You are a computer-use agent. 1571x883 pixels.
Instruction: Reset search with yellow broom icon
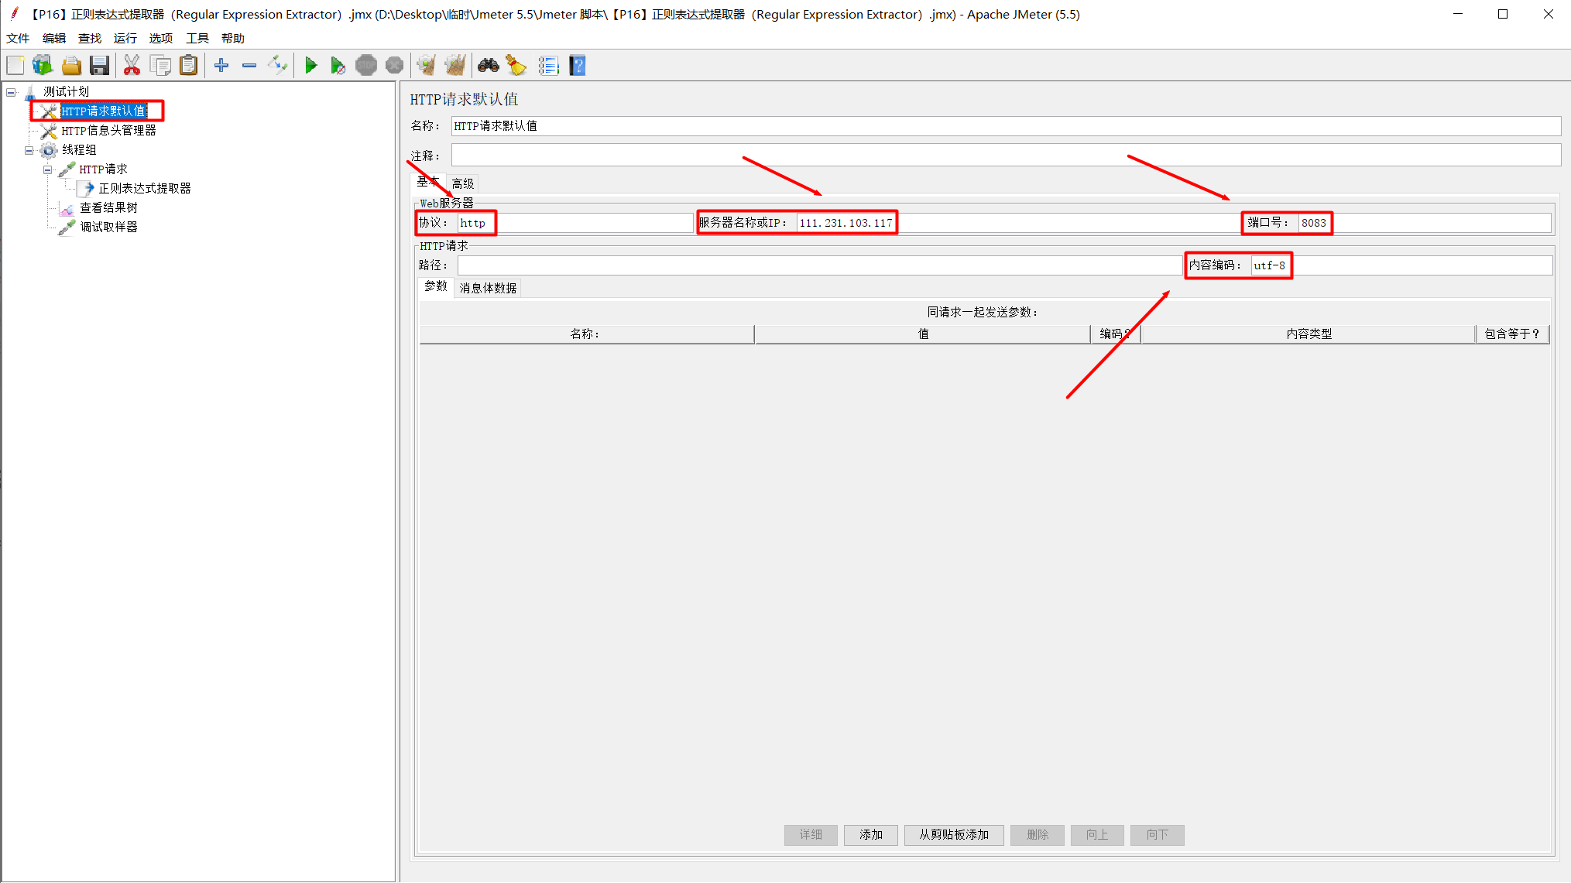click(x=516, y=66)
